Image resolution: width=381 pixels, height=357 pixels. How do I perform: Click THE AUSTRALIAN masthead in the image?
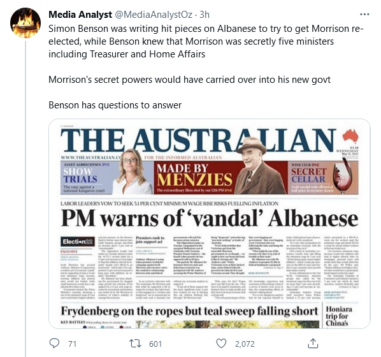tap(198, 140)
